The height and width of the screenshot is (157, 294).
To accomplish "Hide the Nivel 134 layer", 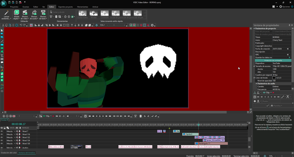I will coord(2,140).
